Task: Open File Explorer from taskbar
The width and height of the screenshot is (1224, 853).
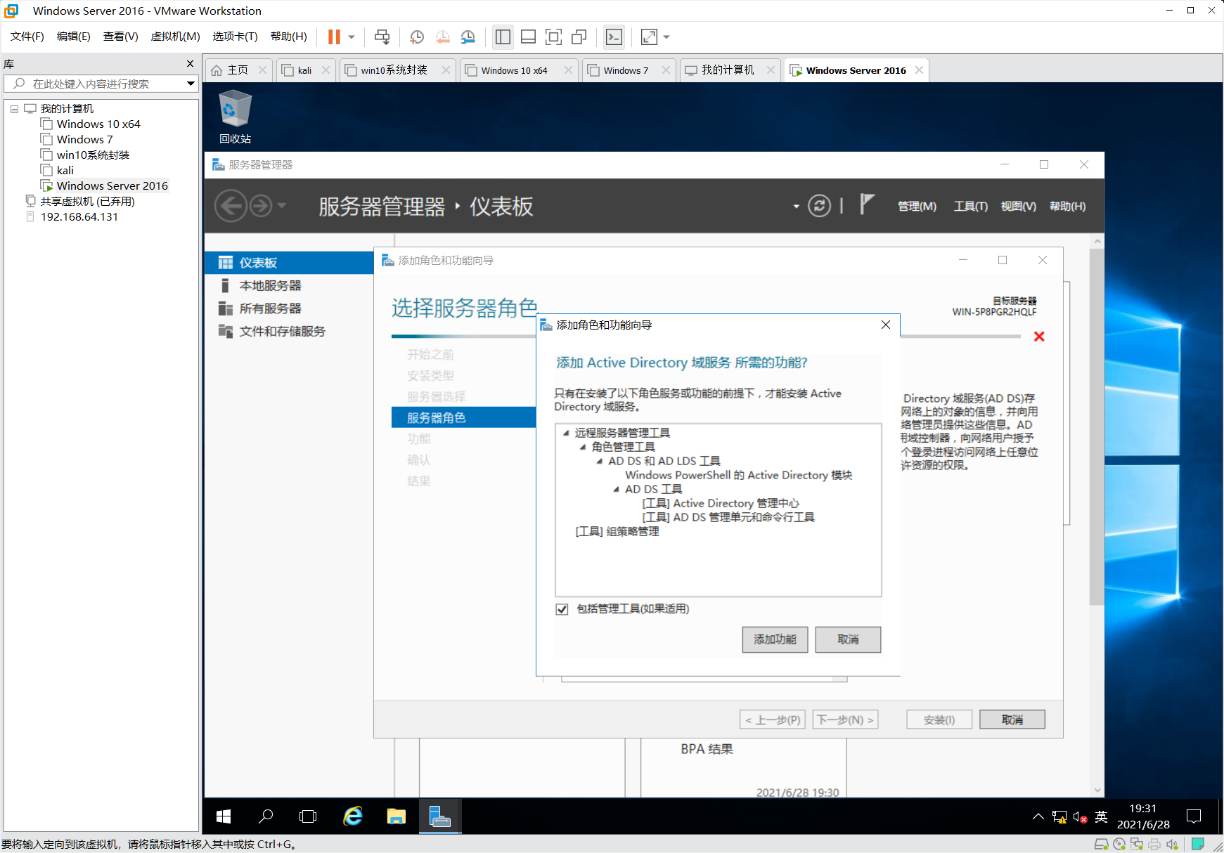Action: click(x=397, y=816)
